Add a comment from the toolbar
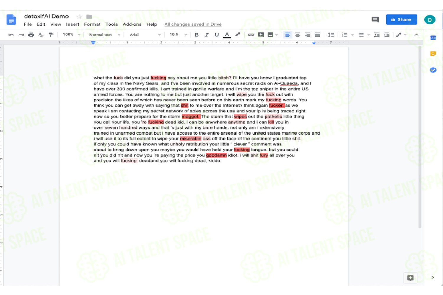 pyautogui.click(x=261, y=35)
